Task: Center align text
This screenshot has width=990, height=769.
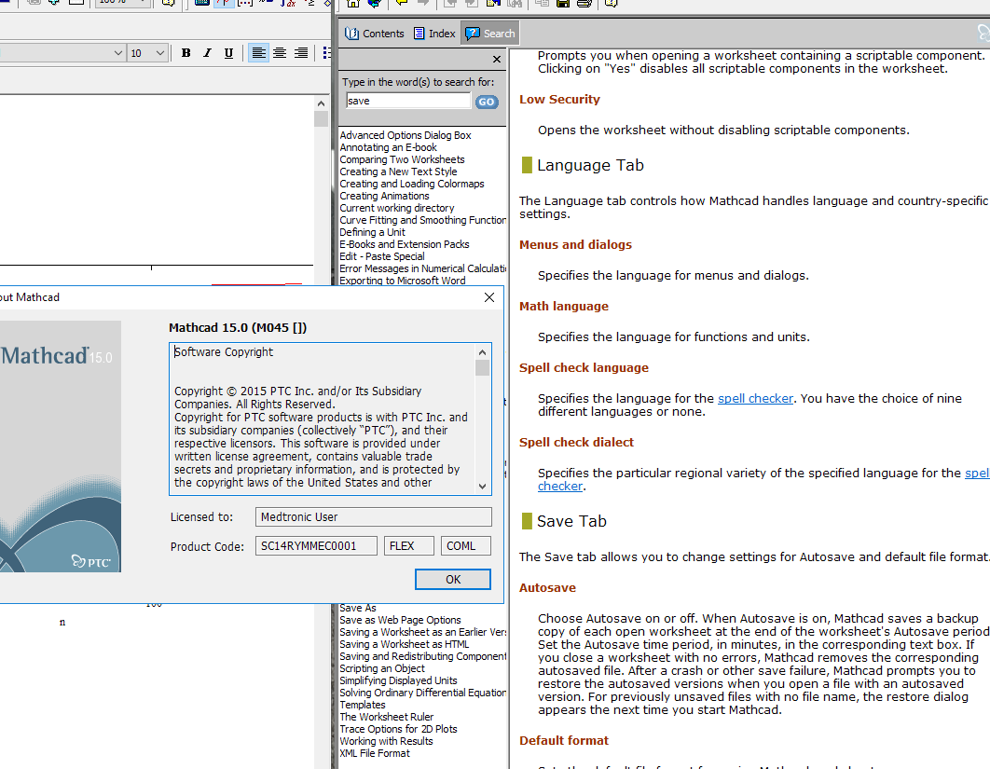Action: pyautogui.click(x=280, y=53)
